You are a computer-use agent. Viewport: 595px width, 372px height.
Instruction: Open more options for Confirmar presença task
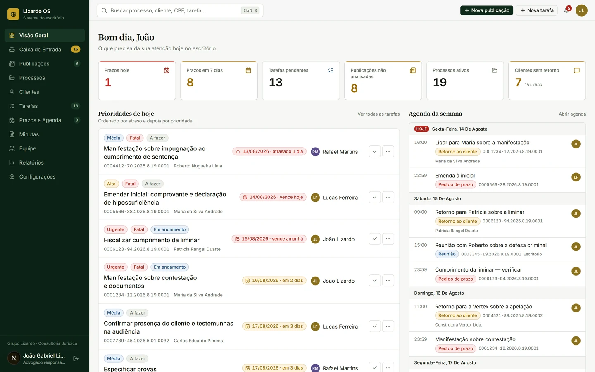coord(388,326)
